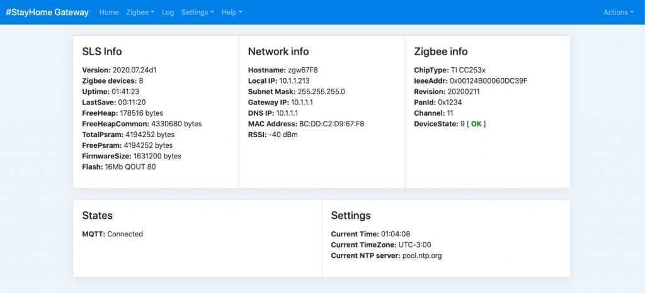Screen dimensions: 645x293
Task: Open the Settings dropdown in navbar
Action: (197, 12)
